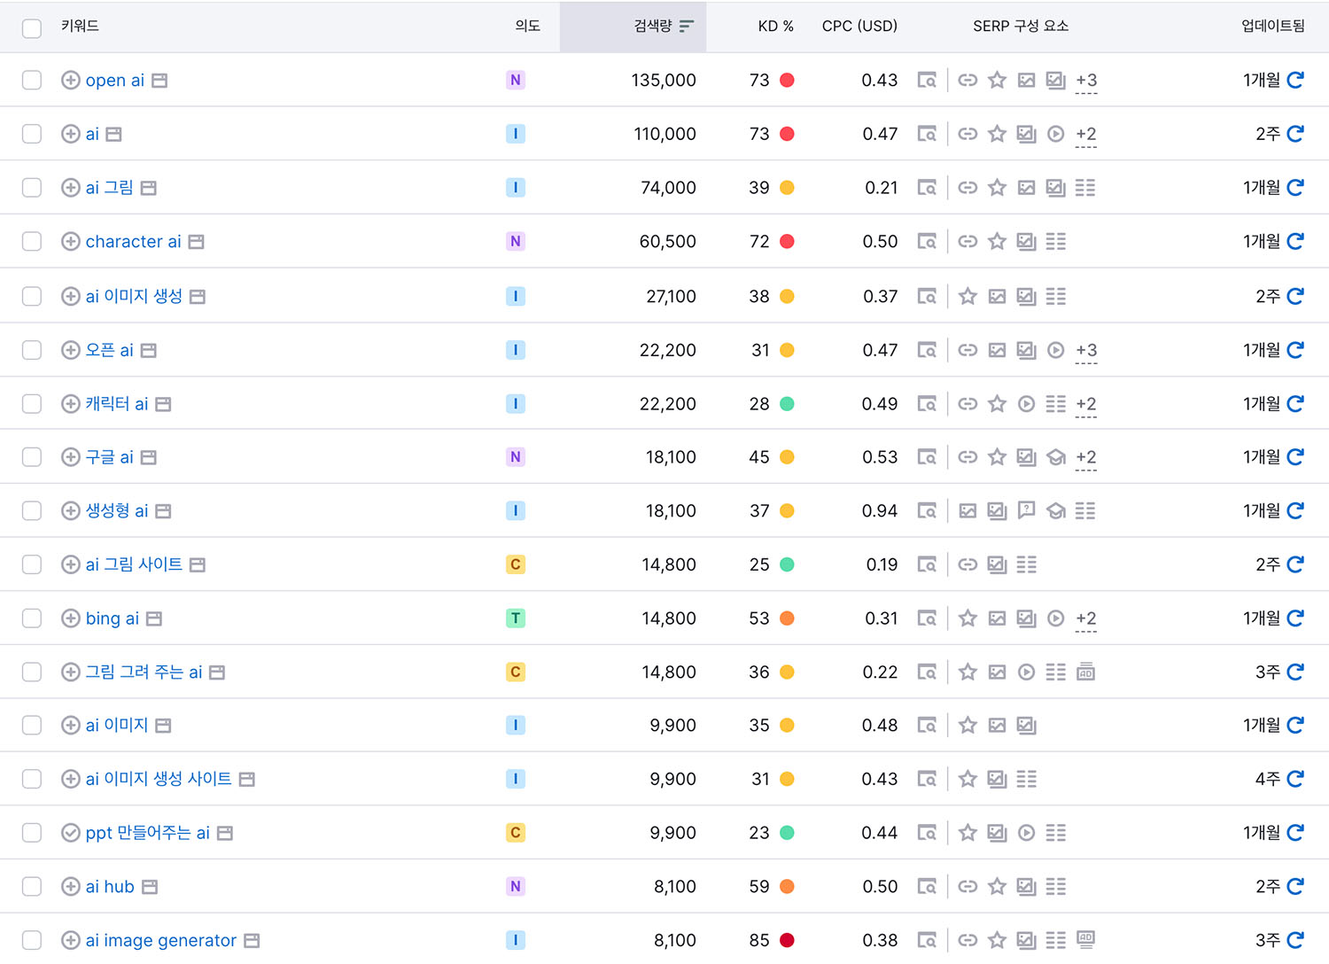Refresh ai image generator row metrics
Viewport: 1329px width, 964px height.
click(x=1295, y=940)
